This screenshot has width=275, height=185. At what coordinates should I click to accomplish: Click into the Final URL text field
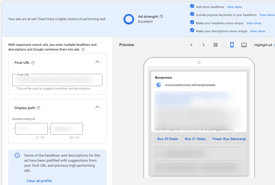pyautogui.click(x=57, y=80)
